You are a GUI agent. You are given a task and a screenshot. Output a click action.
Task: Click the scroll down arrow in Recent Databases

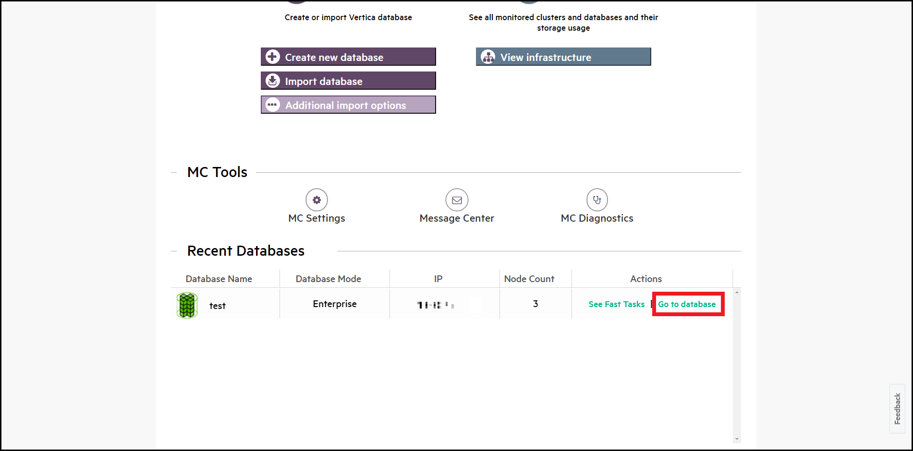(x=737, y=439)
